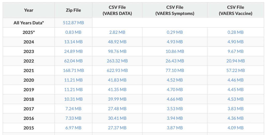Open 2015 VAERS Symptoms CSV 3.87 MB
Viewport: 265px width, 135px height.
pos(175,128)
